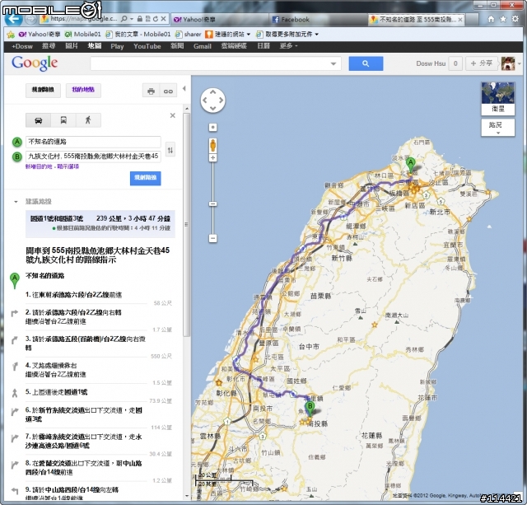Click add destination link under fields

pyautogui.click(x=39, y=166)
